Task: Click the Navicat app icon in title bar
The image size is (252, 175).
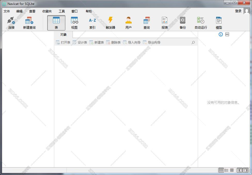Action: (x=4, y=4)
